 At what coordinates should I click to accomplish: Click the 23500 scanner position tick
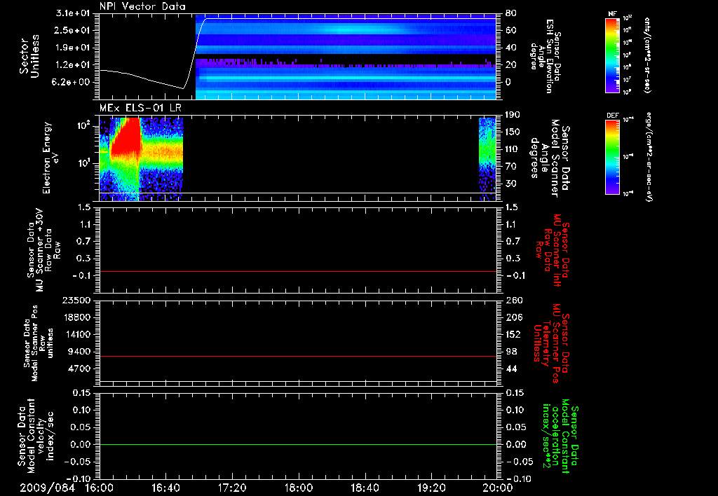(x=76, y=300)
